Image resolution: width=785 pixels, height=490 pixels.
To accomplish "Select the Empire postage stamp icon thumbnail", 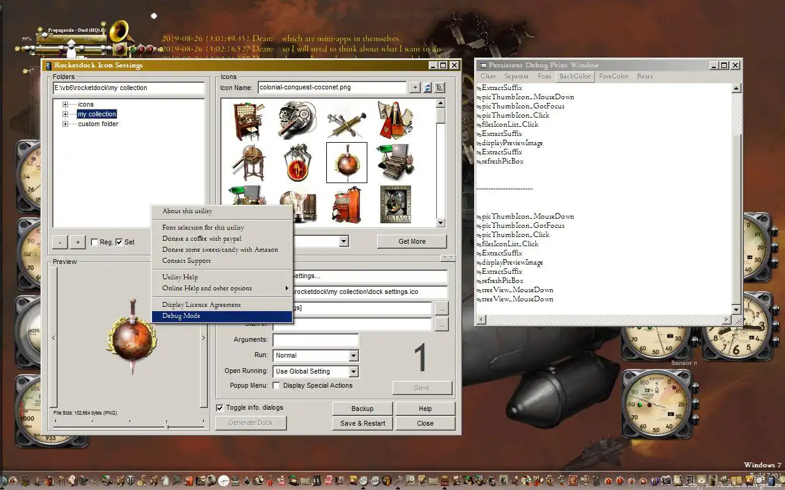I will [396, 205].
